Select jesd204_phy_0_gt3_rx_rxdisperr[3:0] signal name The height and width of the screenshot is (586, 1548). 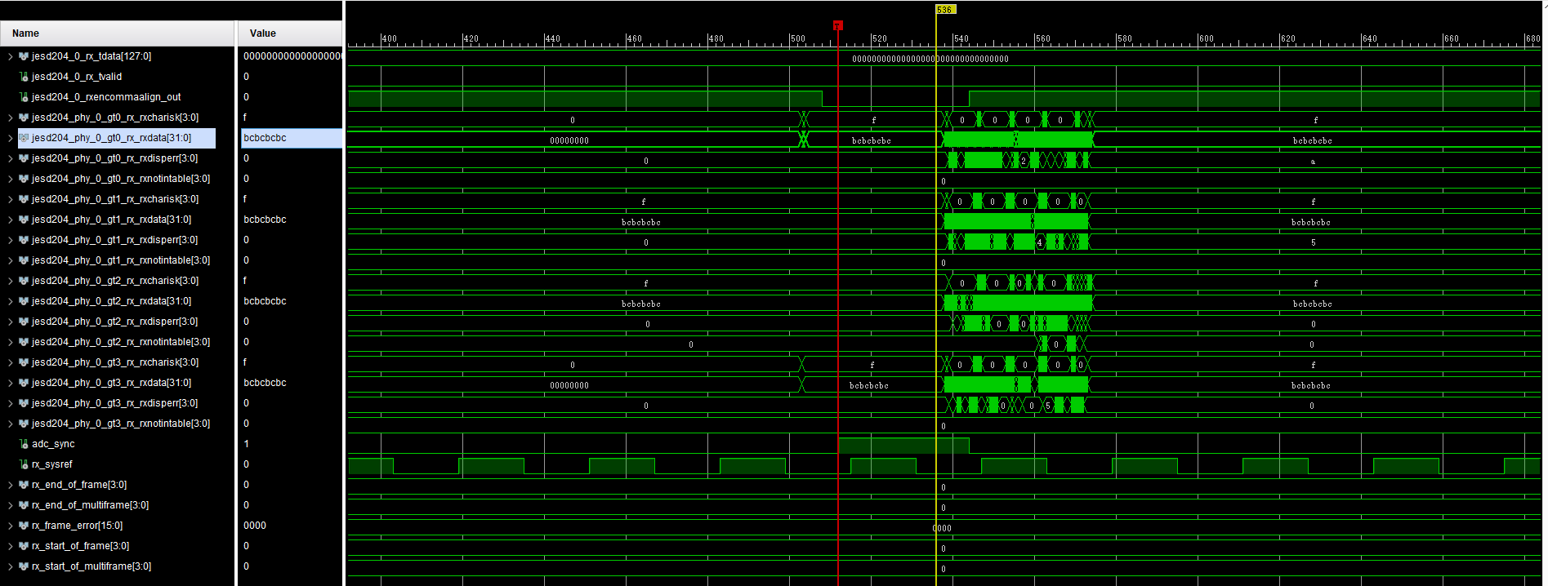click(114, 403)
